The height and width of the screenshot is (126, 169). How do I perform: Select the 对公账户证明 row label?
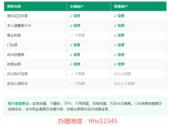point(17,74)
